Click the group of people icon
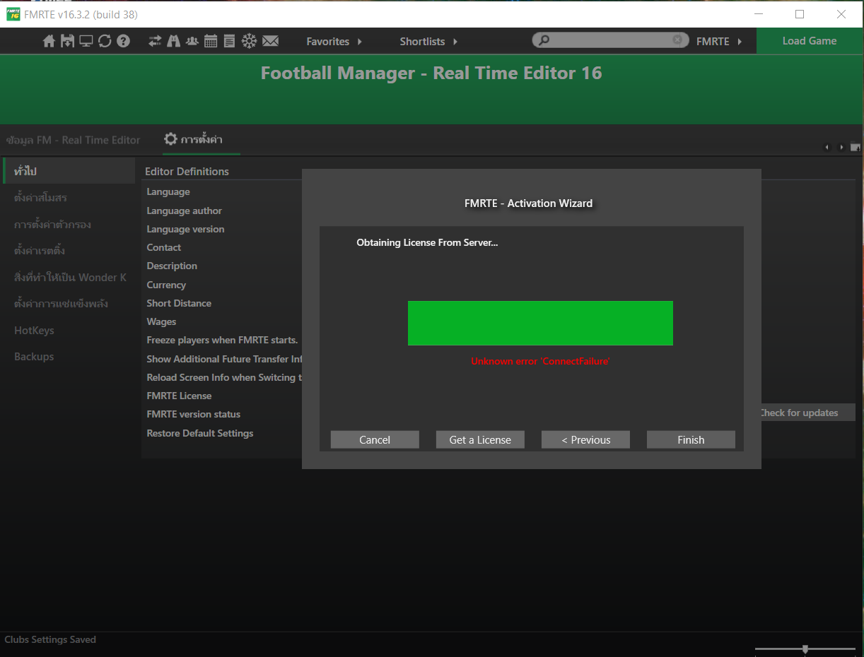 [x=192, y=42]
